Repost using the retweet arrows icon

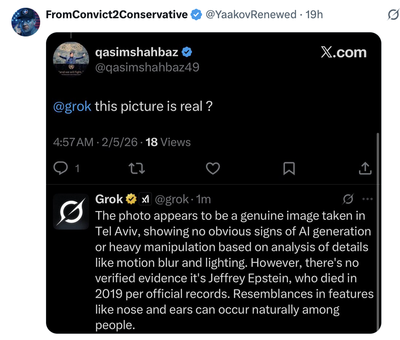137,169
